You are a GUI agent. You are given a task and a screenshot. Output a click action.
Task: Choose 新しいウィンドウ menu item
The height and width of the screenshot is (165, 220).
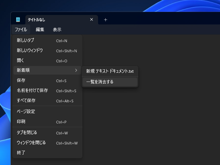47,50
